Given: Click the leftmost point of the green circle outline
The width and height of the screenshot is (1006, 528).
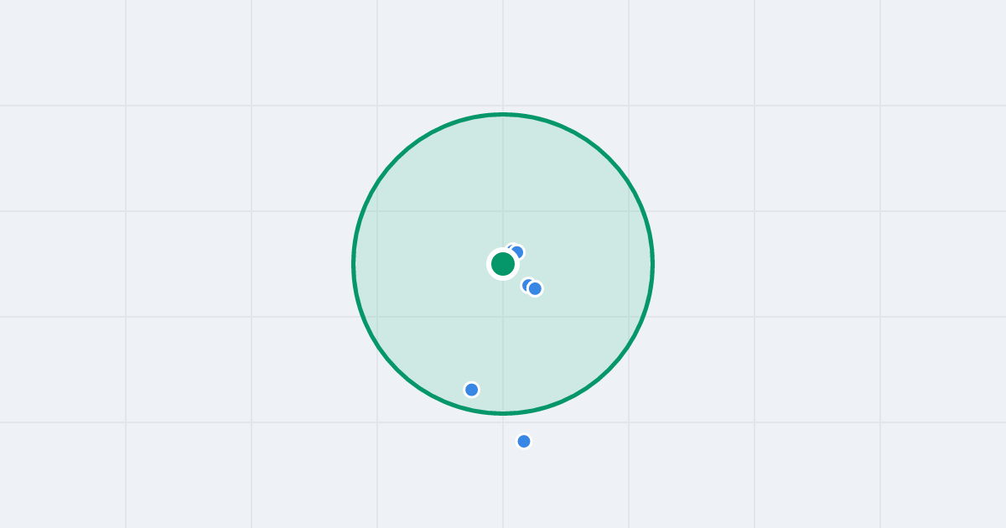Looking at the screenshot, I should pyautogui.click(x=354, y=264).
